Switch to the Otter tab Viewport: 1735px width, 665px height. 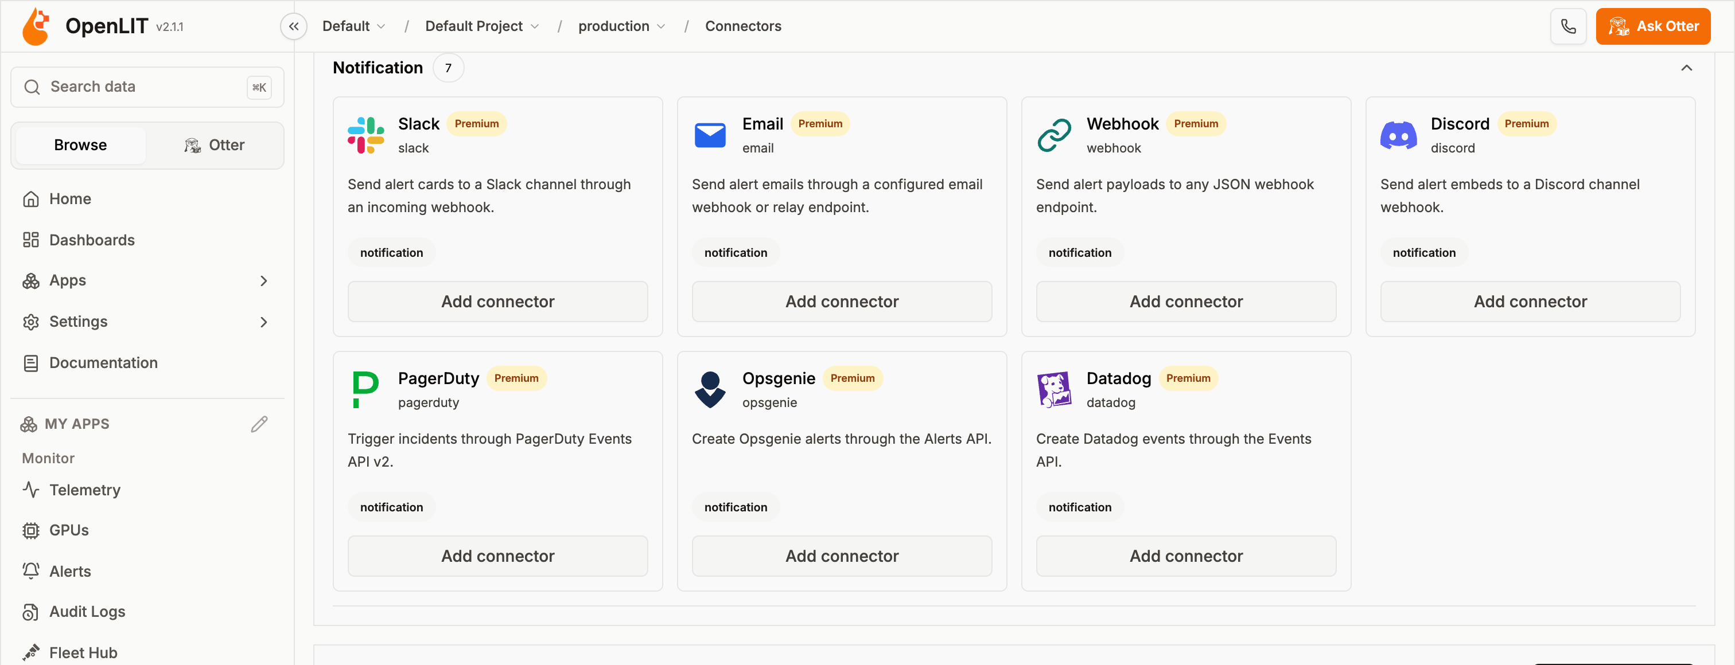214,146
